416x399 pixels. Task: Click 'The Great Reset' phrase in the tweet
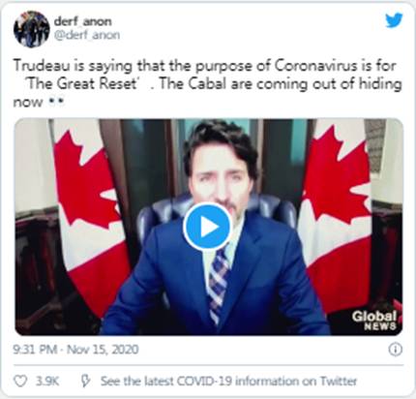[x=83, y=84]
